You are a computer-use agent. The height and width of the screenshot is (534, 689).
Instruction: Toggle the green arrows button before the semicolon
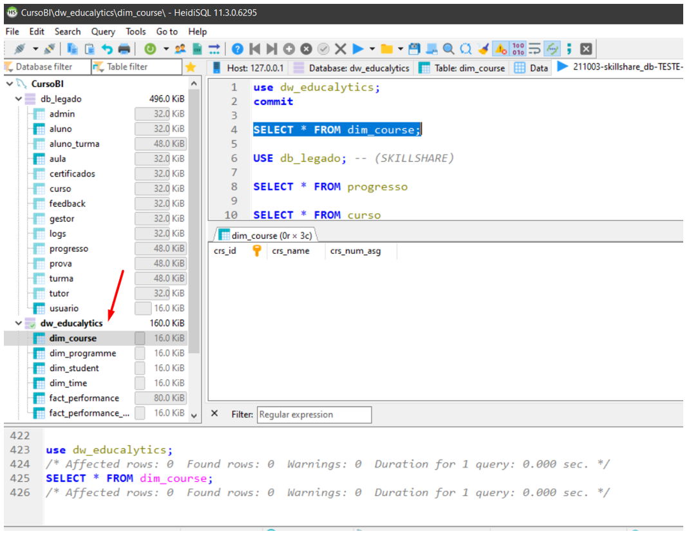[552, 49]
